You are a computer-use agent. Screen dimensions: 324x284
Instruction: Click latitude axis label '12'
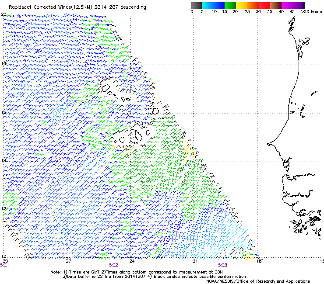pyautogui.click(x=4, y=208)
